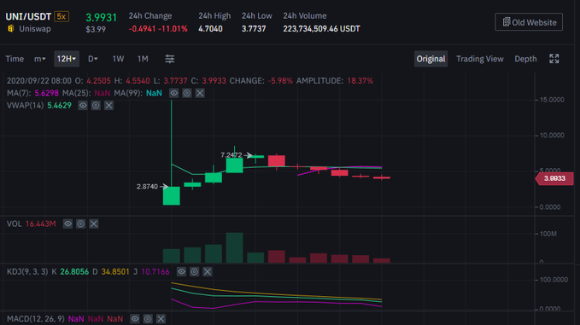Viewport: 580px width, 325px height.
Task: Click the Old Website button
Action: (x=529, y=22)
